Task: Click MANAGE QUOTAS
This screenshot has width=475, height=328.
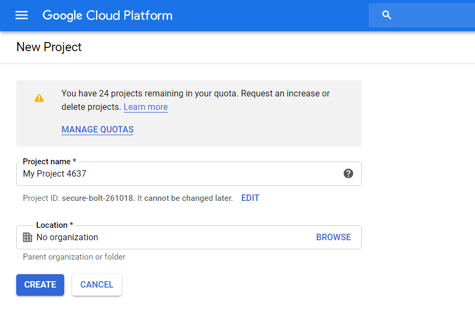Action: [x=97, y=129]
